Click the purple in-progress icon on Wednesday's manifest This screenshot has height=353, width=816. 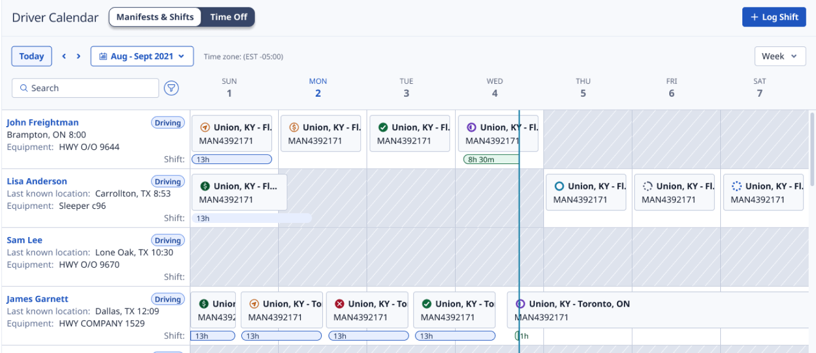(471, 127)
